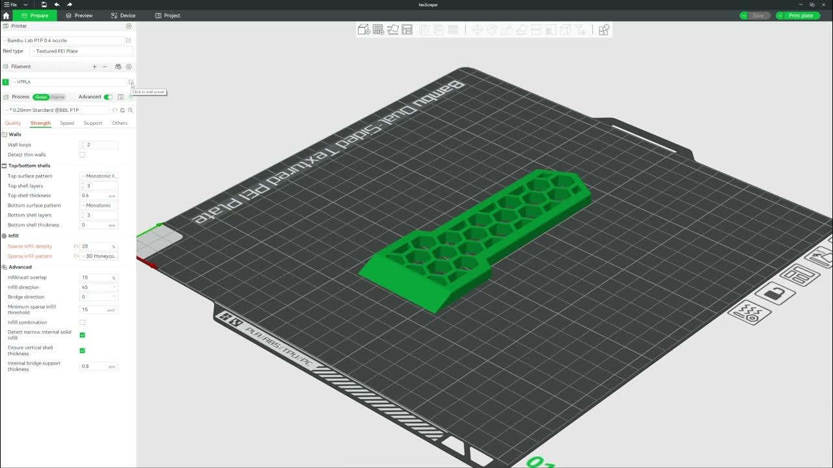Open the Bed type dropdown
This screenshot has height=468, width=833.
click(81, 51)
